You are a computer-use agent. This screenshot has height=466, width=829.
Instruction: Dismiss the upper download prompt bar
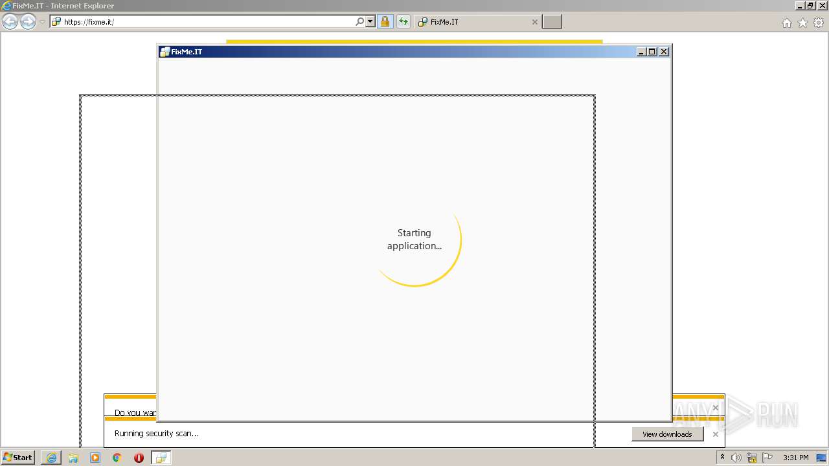(x=716, y=408)
